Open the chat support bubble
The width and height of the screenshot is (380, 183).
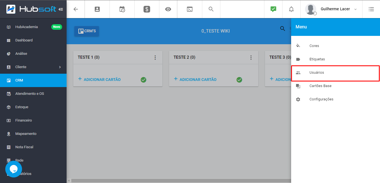pos(14,169)
